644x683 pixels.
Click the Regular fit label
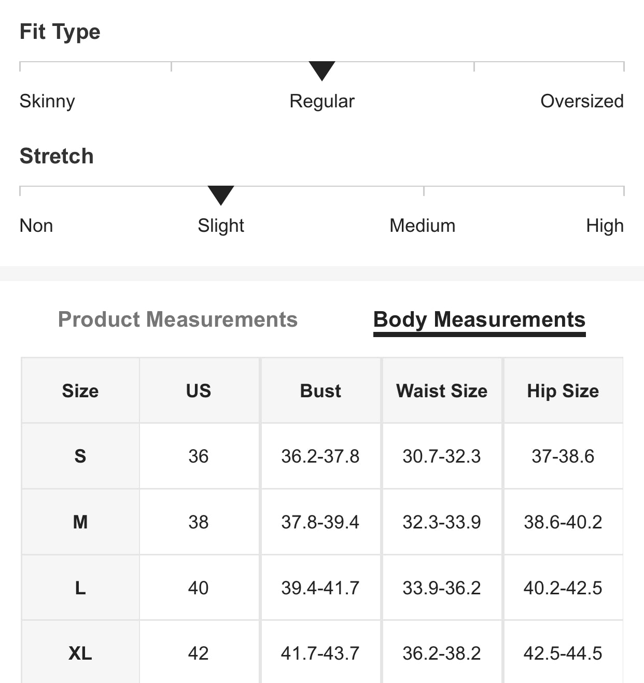(x=321, y=101)
